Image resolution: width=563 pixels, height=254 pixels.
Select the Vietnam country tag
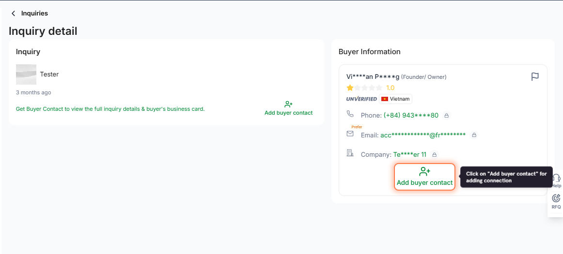396,99
